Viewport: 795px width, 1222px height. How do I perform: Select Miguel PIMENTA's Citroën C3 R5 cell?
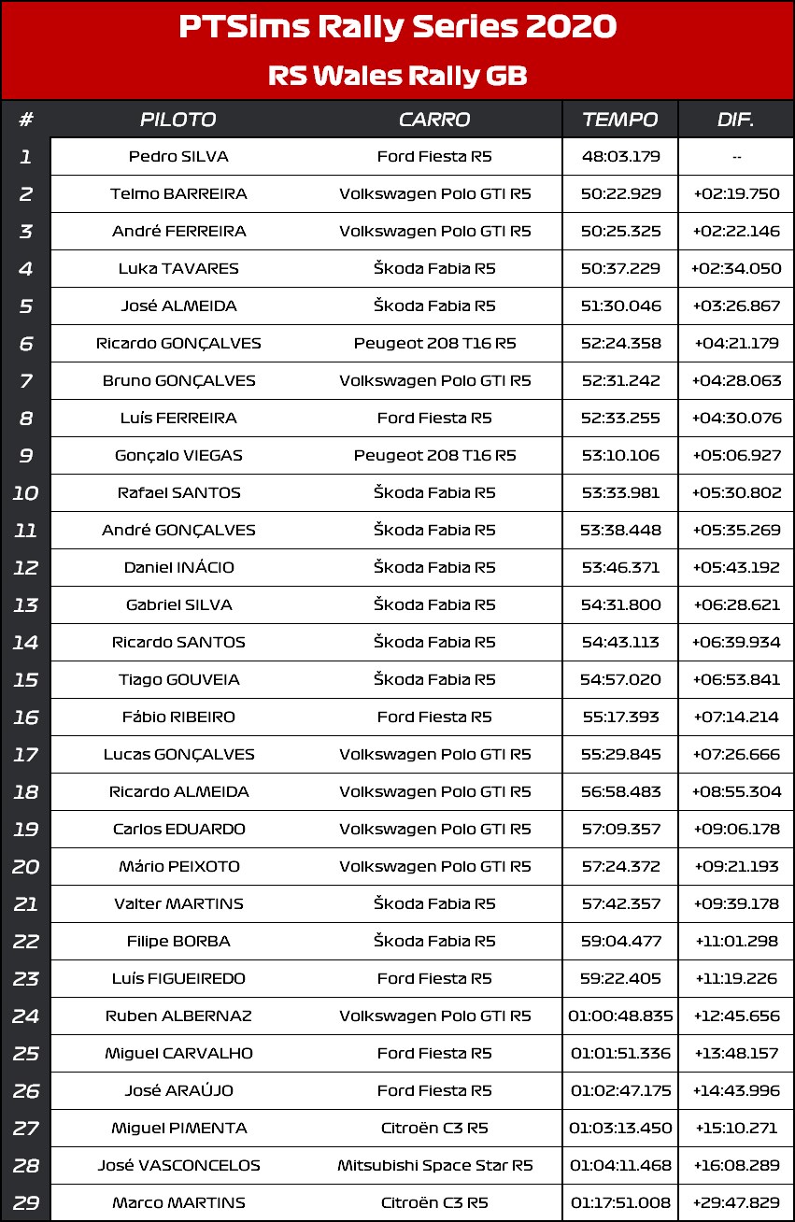pos(434,1129)
